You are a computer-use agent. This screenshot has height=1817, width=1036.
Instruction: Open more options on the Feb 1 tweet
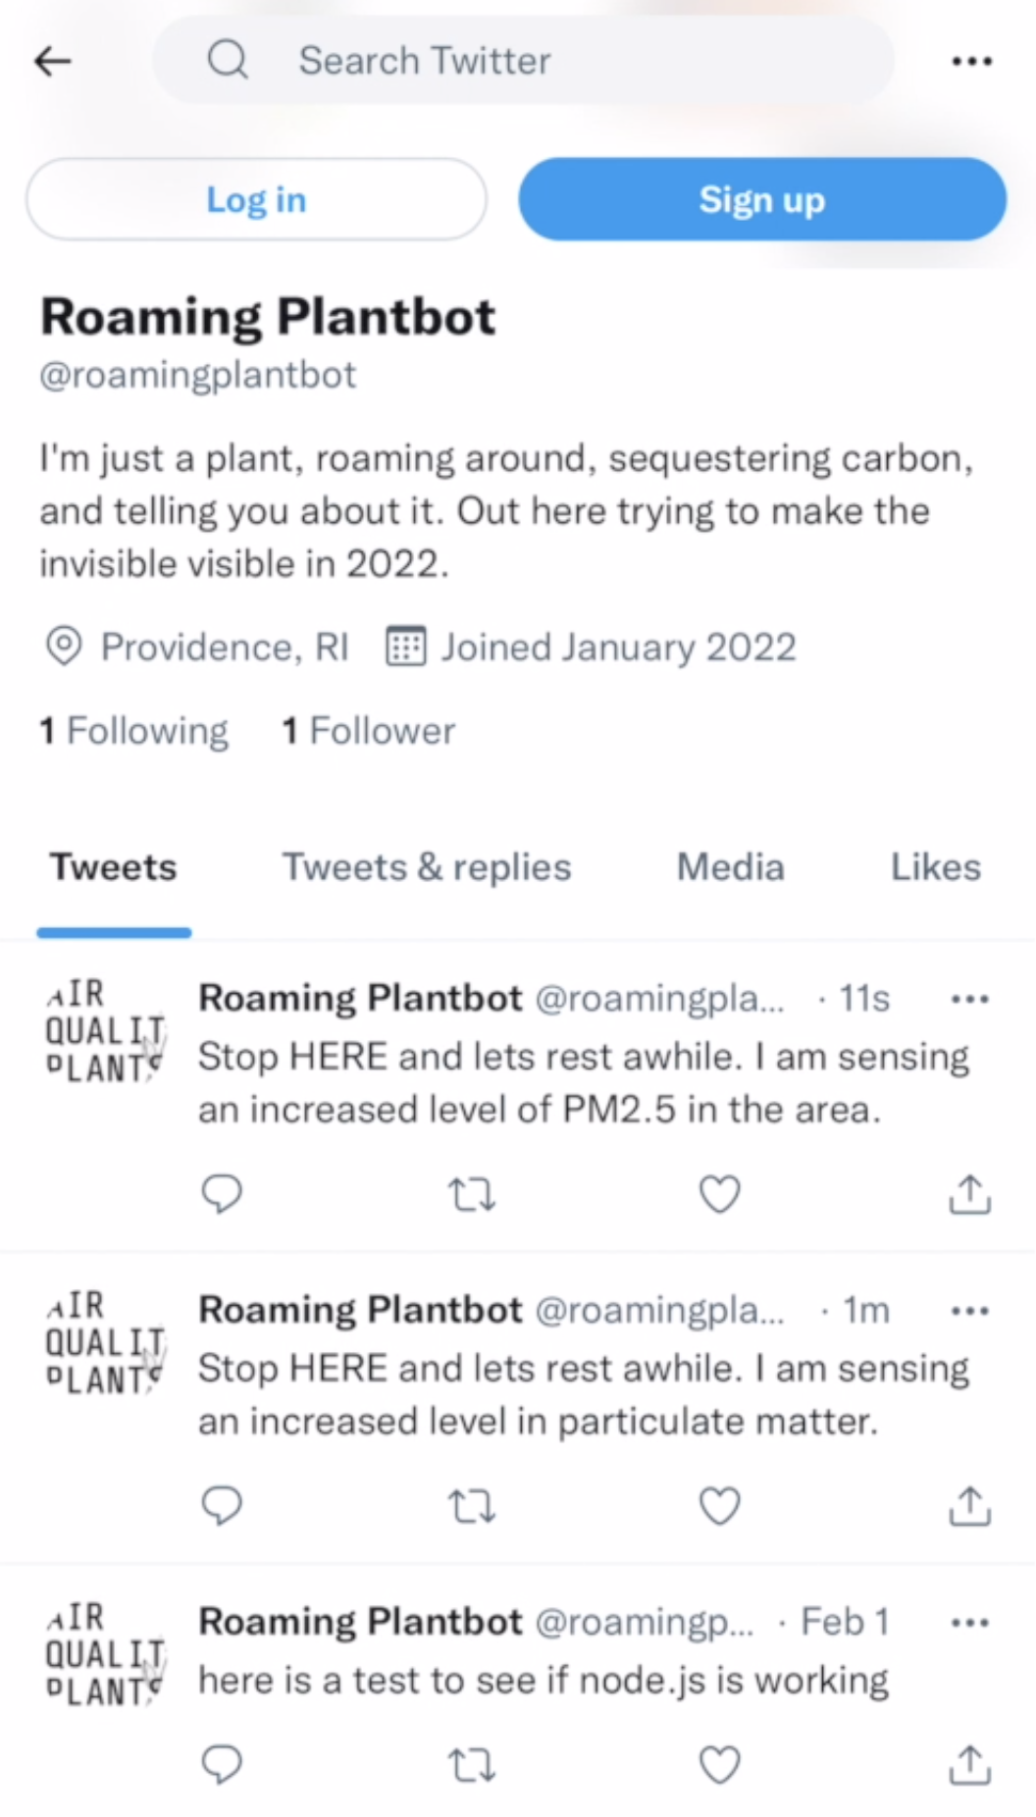tap(969, 1623)
